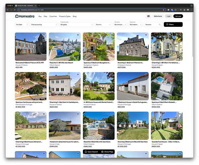
Task: Bookmark this page with the star icon
Action: pyautogui.click(x=164, y=10)
